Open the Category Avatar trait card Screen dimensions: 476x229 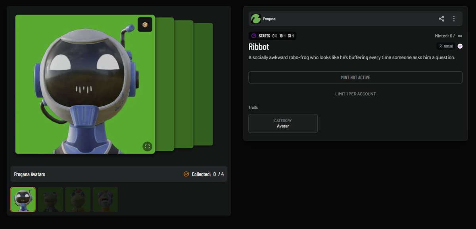(x=283, y=123)
